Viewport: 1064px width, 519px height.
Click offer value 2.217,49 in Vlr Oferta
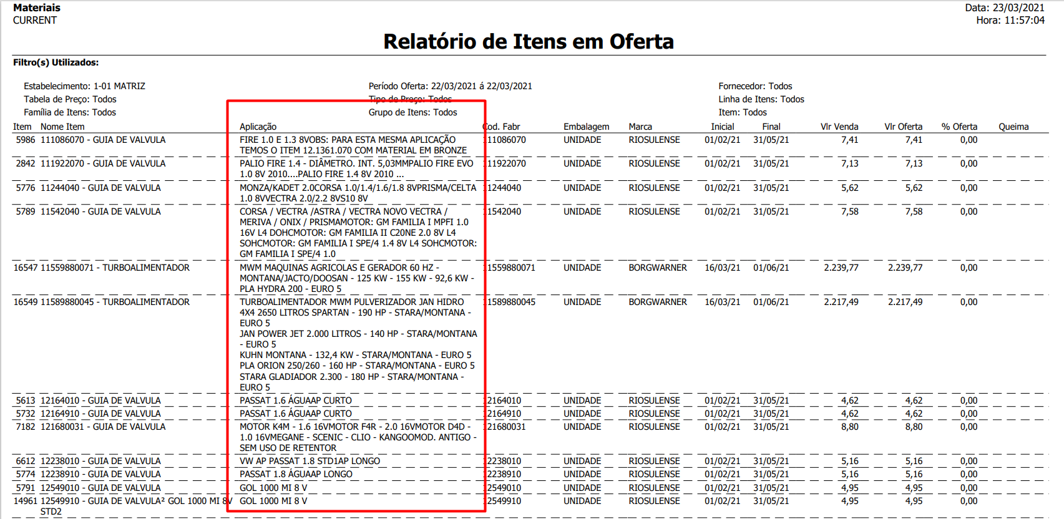coord(905,302)
